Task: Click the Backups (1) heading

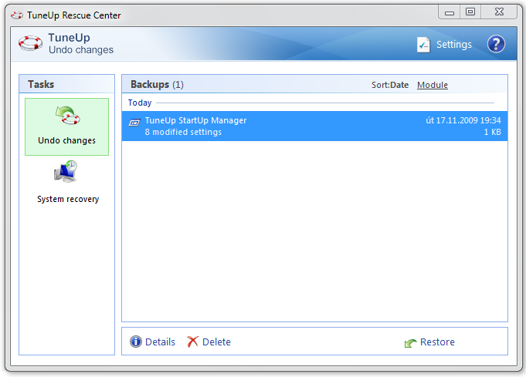Action: [157, 84]
